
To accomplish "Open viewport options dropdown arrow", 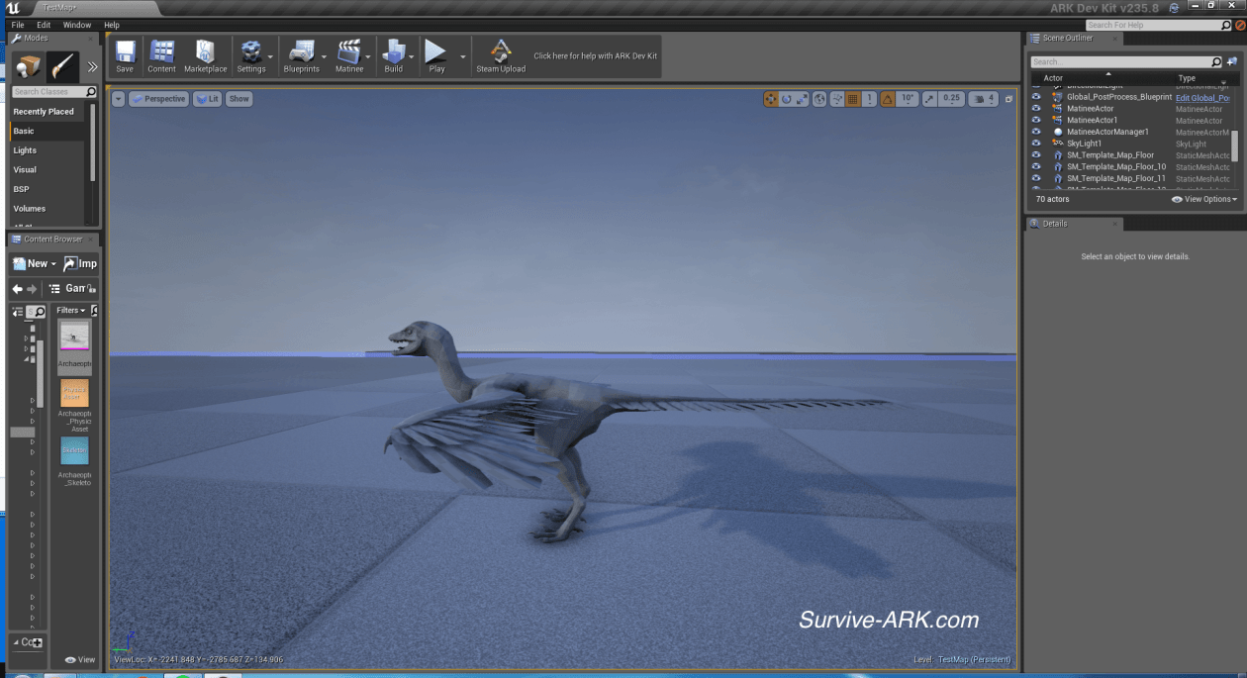I will pyautogui.click(x=119, y=99).
